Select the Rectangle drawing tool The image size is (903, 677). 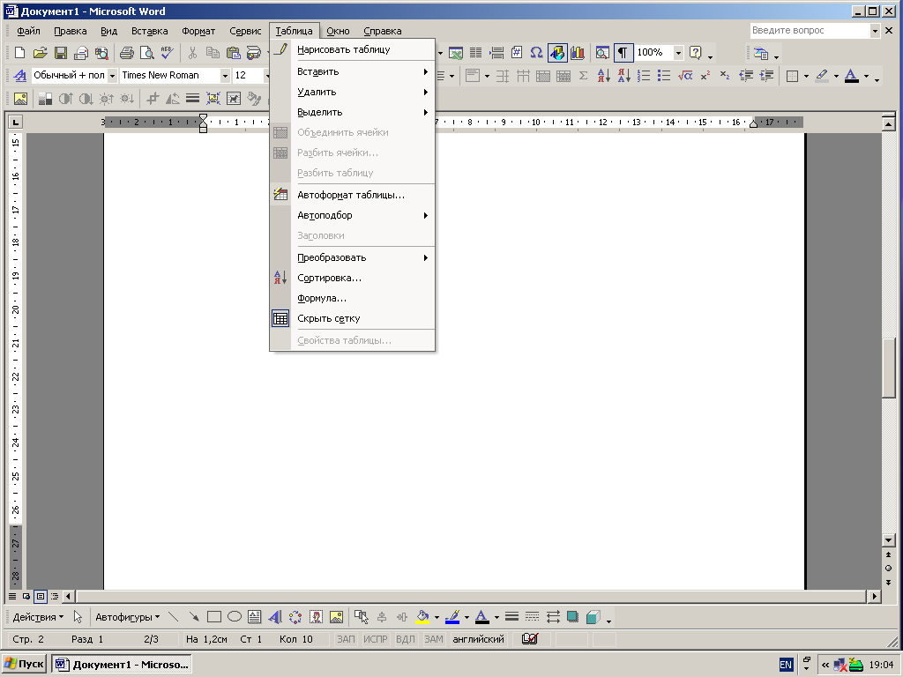pos(214,617)
